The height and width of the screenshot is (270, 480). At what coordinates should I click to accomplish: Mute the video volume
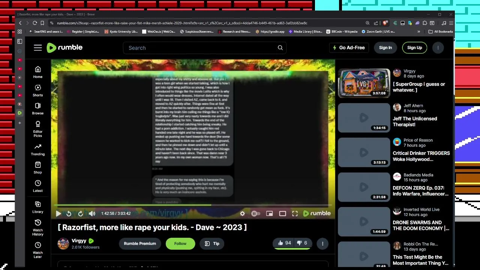coord(92,213)
